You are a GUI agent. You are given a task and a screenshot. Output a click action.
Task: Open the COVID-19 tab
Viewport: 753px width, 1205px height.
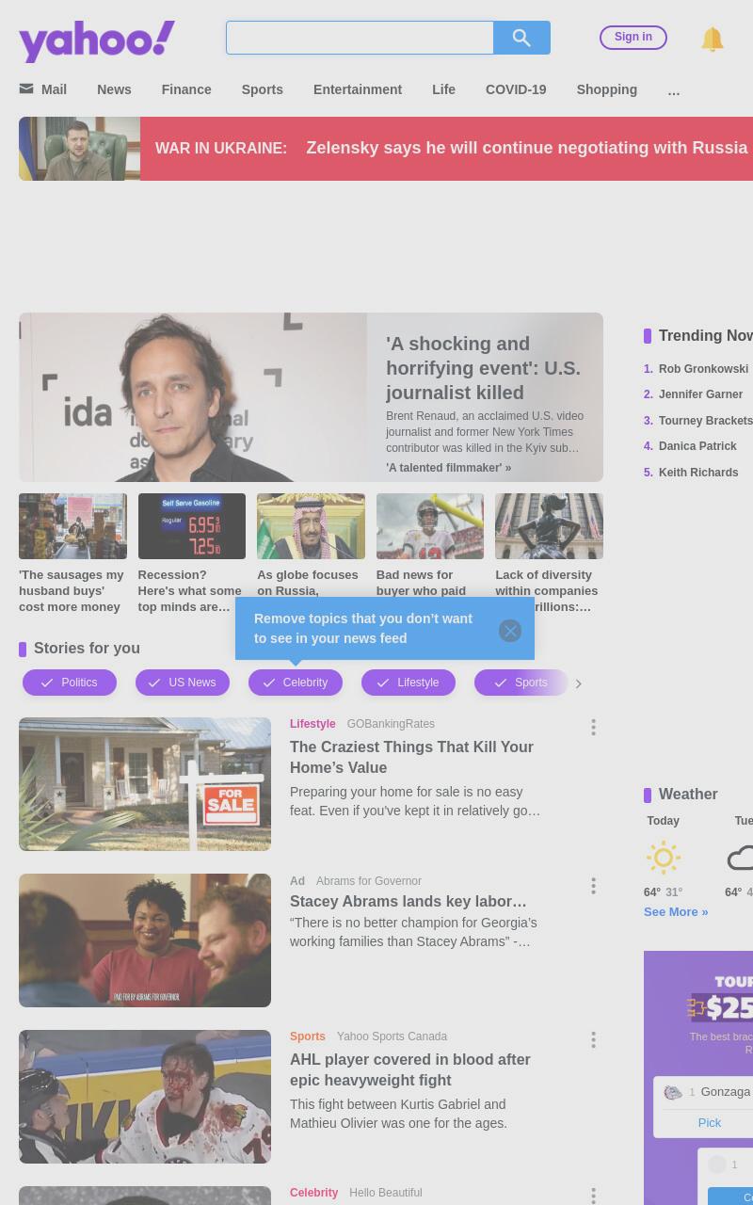coord(516,89)
